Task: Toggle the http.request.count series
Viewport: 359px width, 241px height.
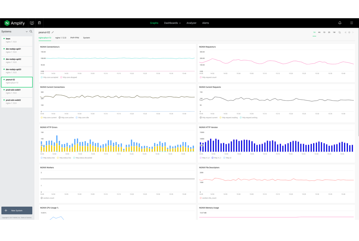Action: coord(208,77)
